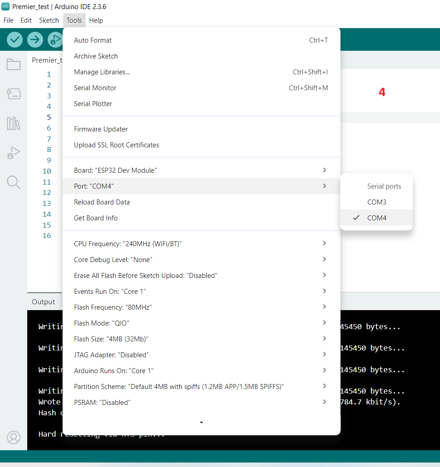This screenshot has width=440, height=467.
Task: Open the Library Manager books icon
Action: coord(14,123)
